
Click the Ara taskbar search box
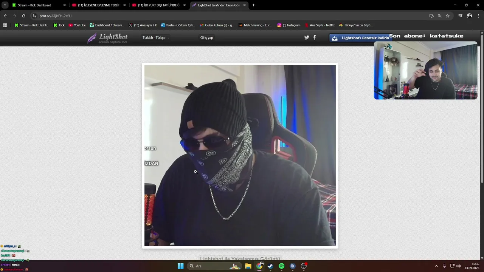tap(215, 266)
